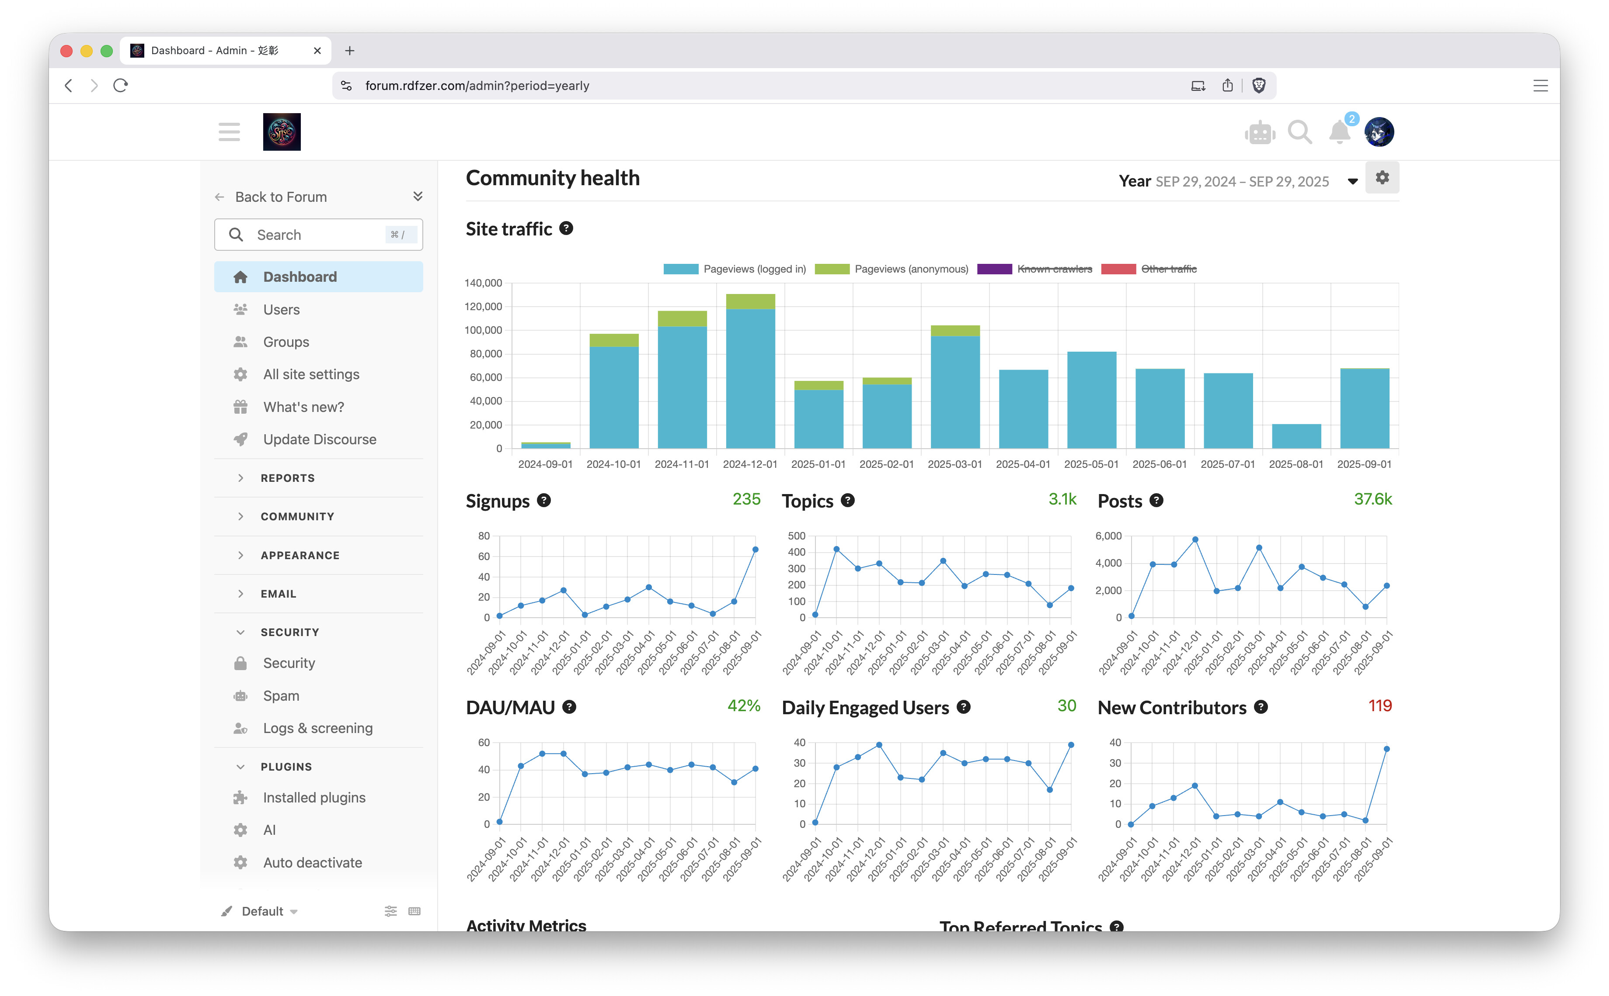The width and height of the screenshot is (1609, 996).
Task: Click the Site traffic help question icon
Action: (566, 228)
